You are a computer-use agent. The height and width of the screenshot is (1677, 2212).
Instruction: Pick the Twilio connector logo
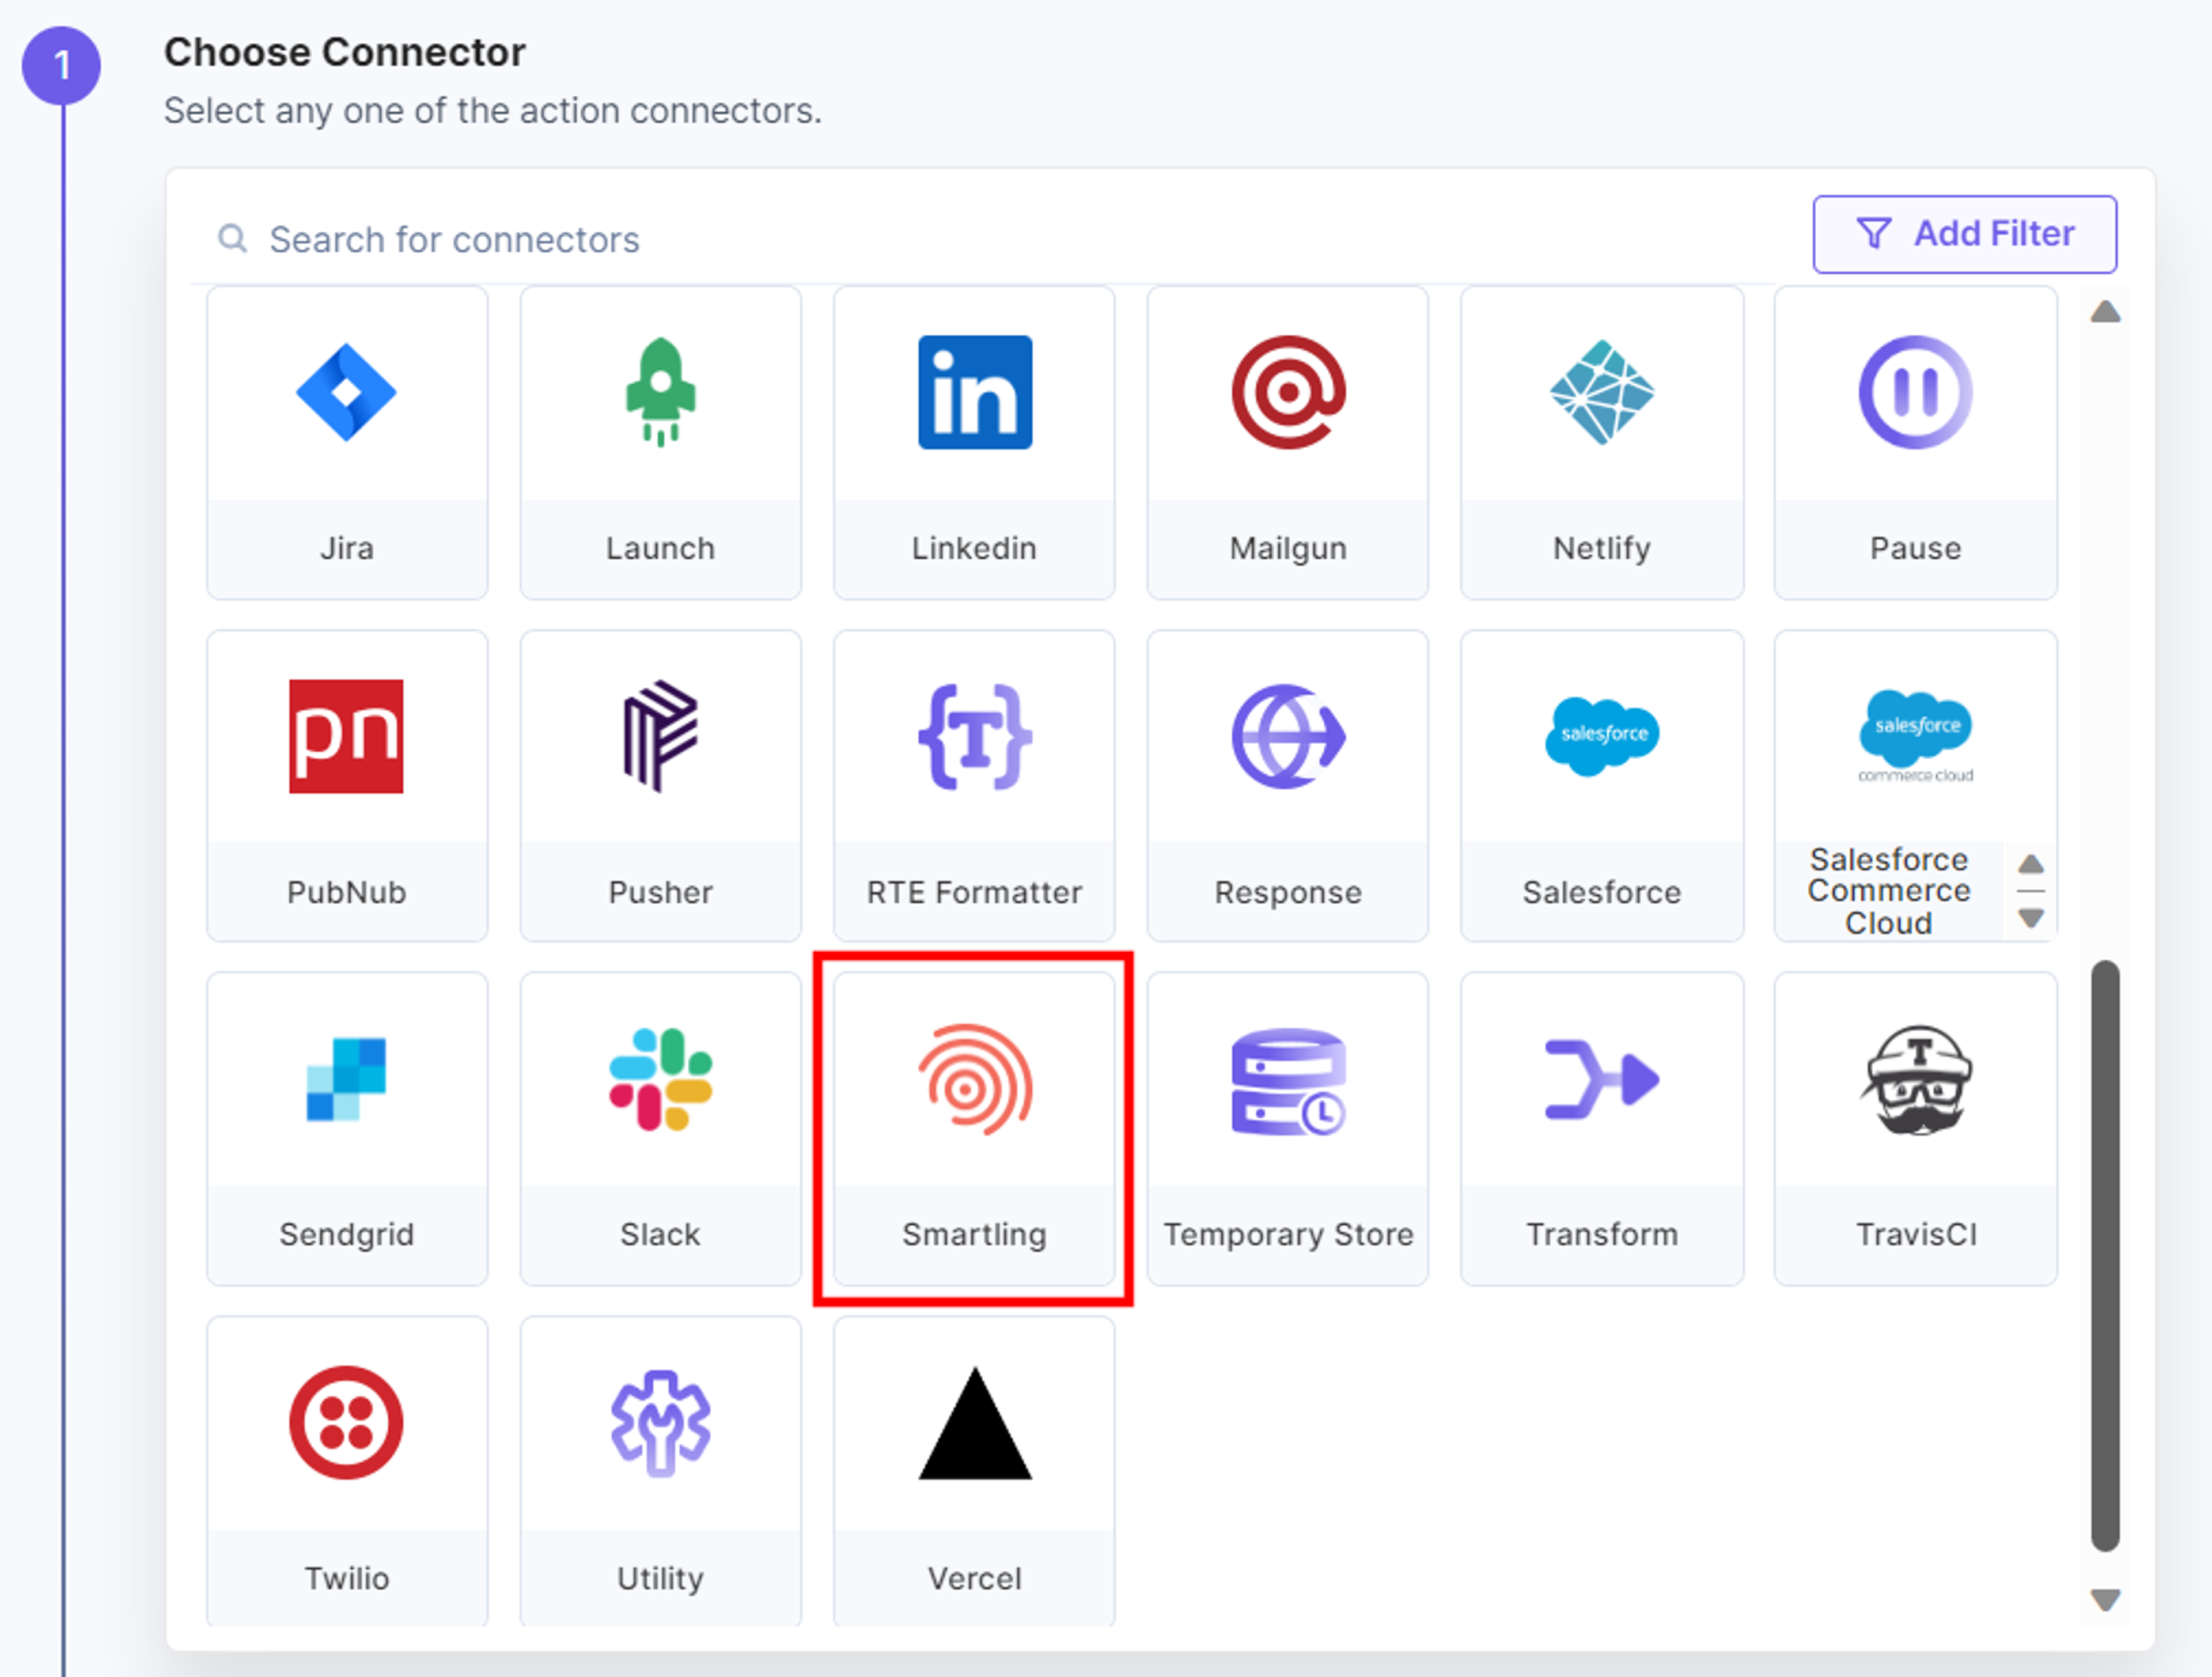346,1422
